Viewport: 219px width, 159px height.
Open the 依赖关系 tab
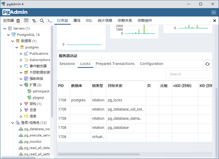tap(125, 20)
